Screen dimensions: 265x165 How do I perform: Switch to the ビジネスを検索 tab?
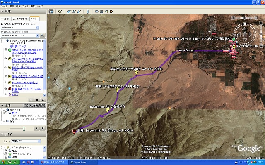pyautogui.click(x=20, y=19)
